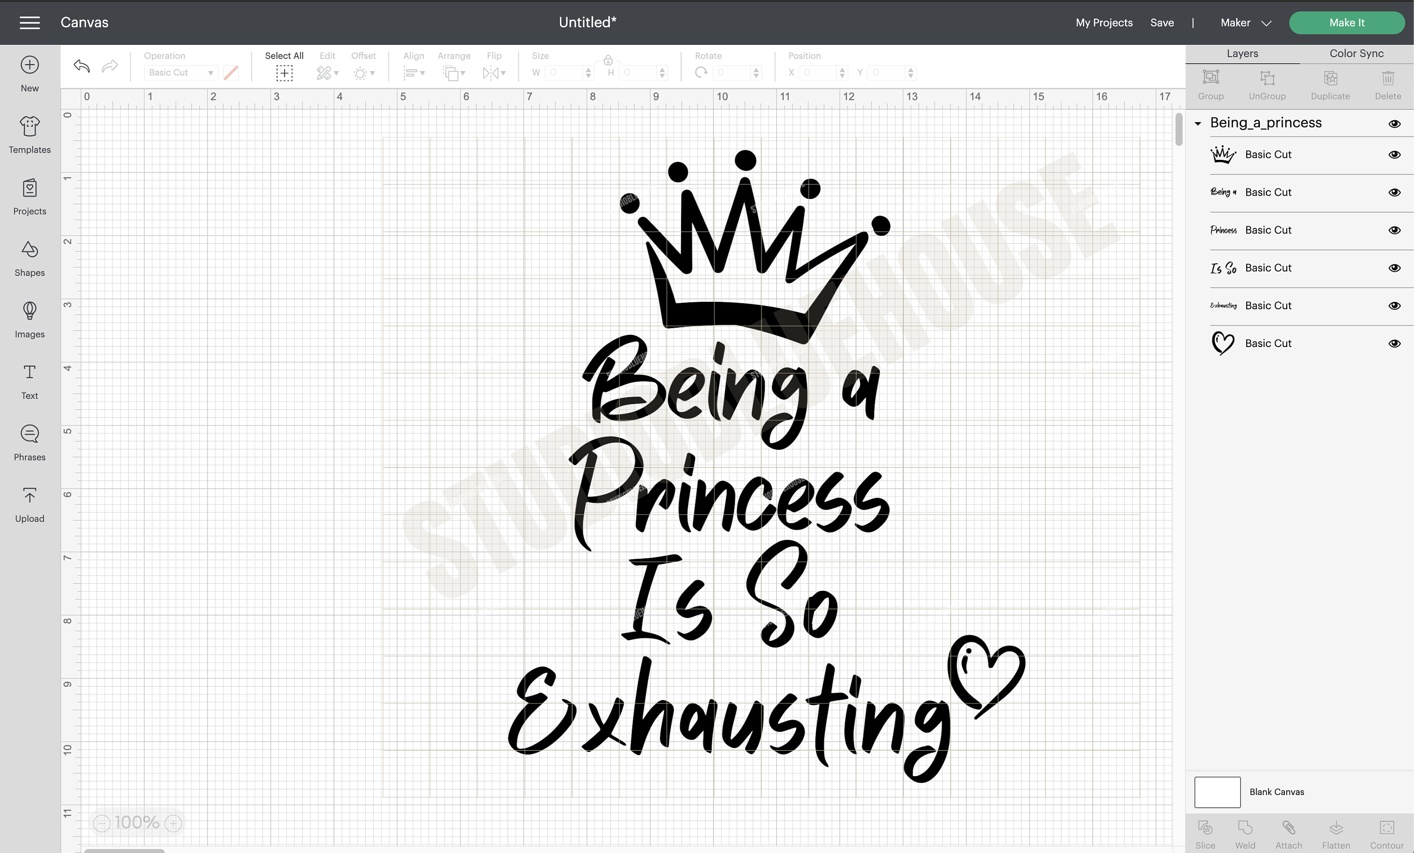Click the Basic Cut color swatch
1414x853 pixels.
[x=230, y=72]
